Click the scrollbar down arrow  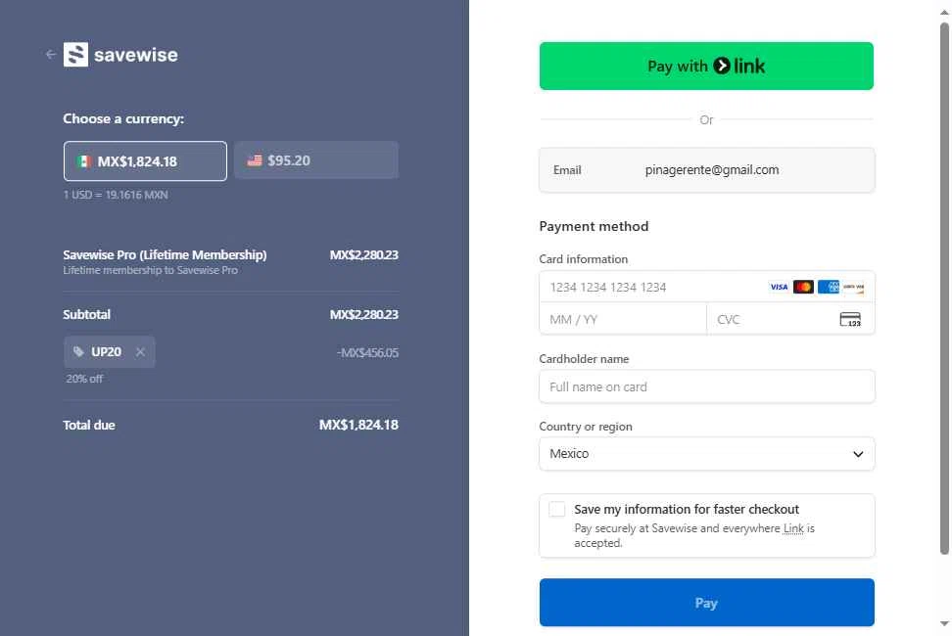pyautogui.click(x=945, y=623)
